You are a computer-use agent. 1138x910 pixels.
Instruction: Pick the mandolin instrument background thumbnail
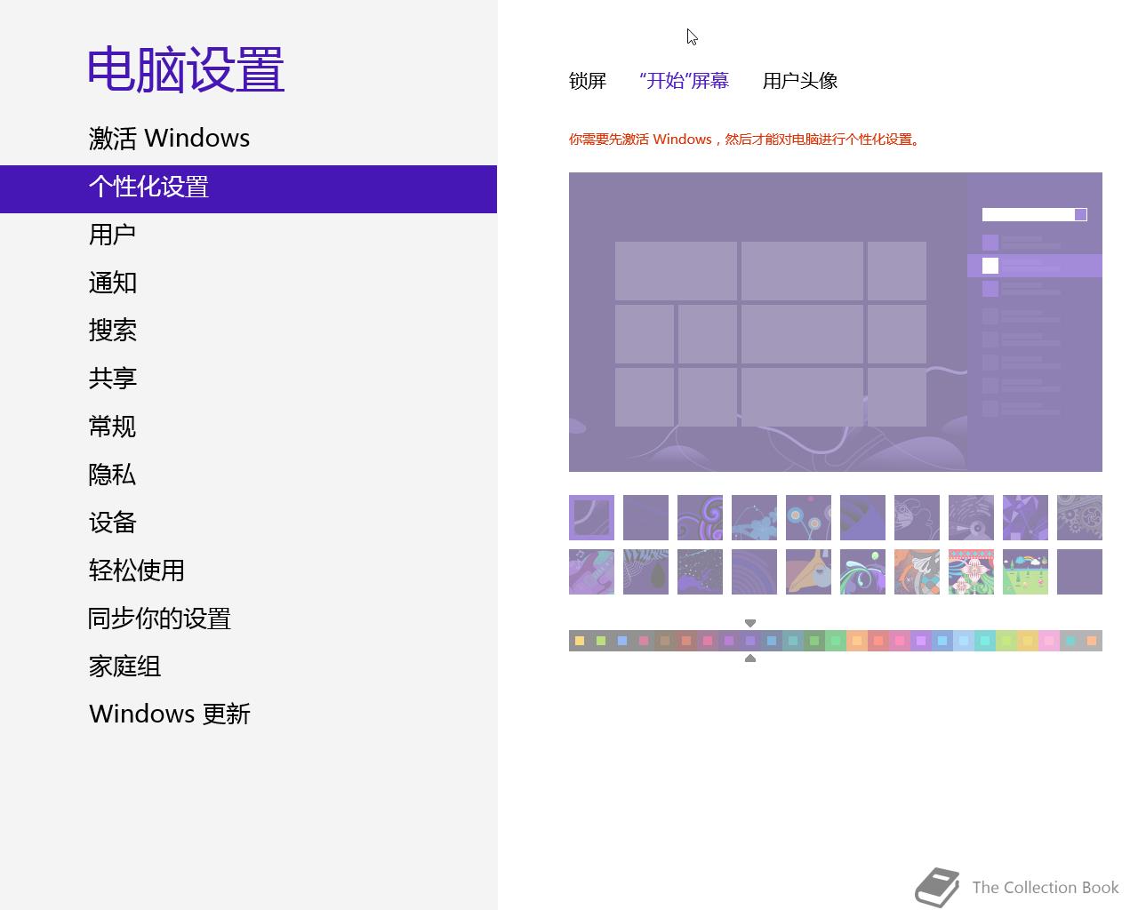808,571
